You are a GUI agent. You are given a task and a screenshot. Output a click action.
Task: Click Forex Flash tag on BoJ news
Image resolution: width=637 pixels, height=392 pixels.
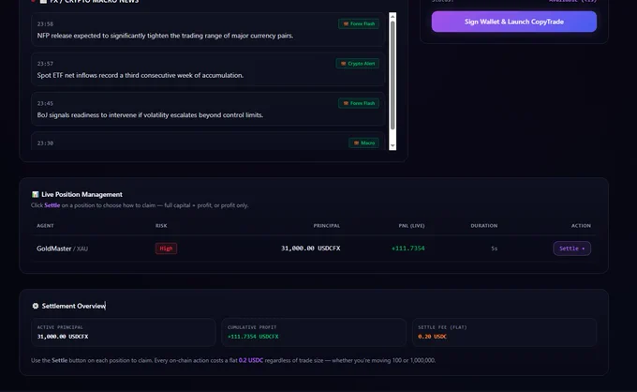[359, 103]
